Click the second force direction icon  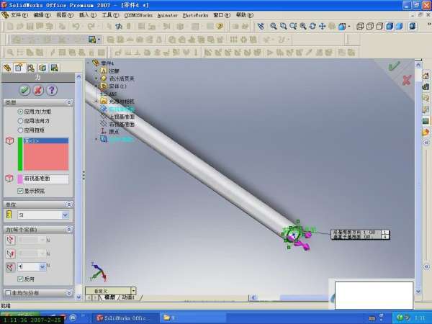coord(10,253)
